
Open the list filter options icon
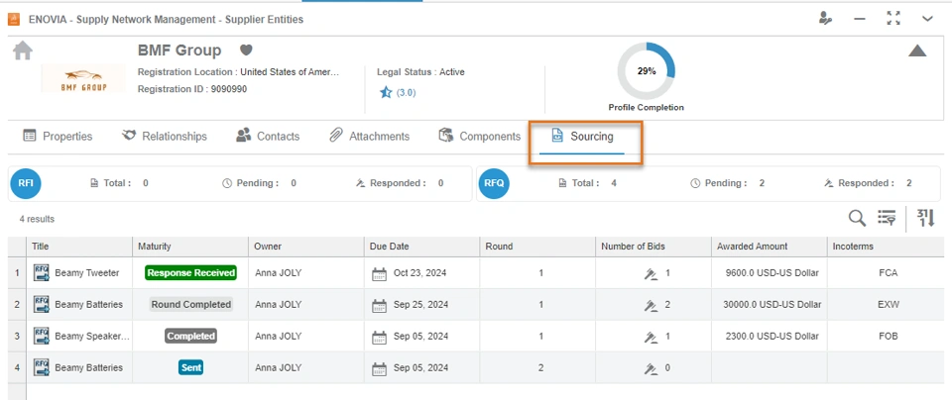pos(887,218)
